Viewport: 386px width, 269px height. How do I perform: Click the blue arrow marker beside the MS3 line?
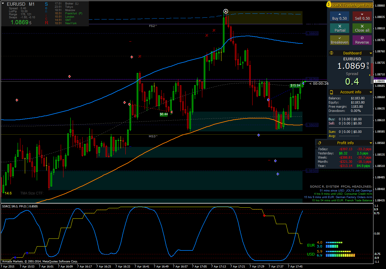259,135
